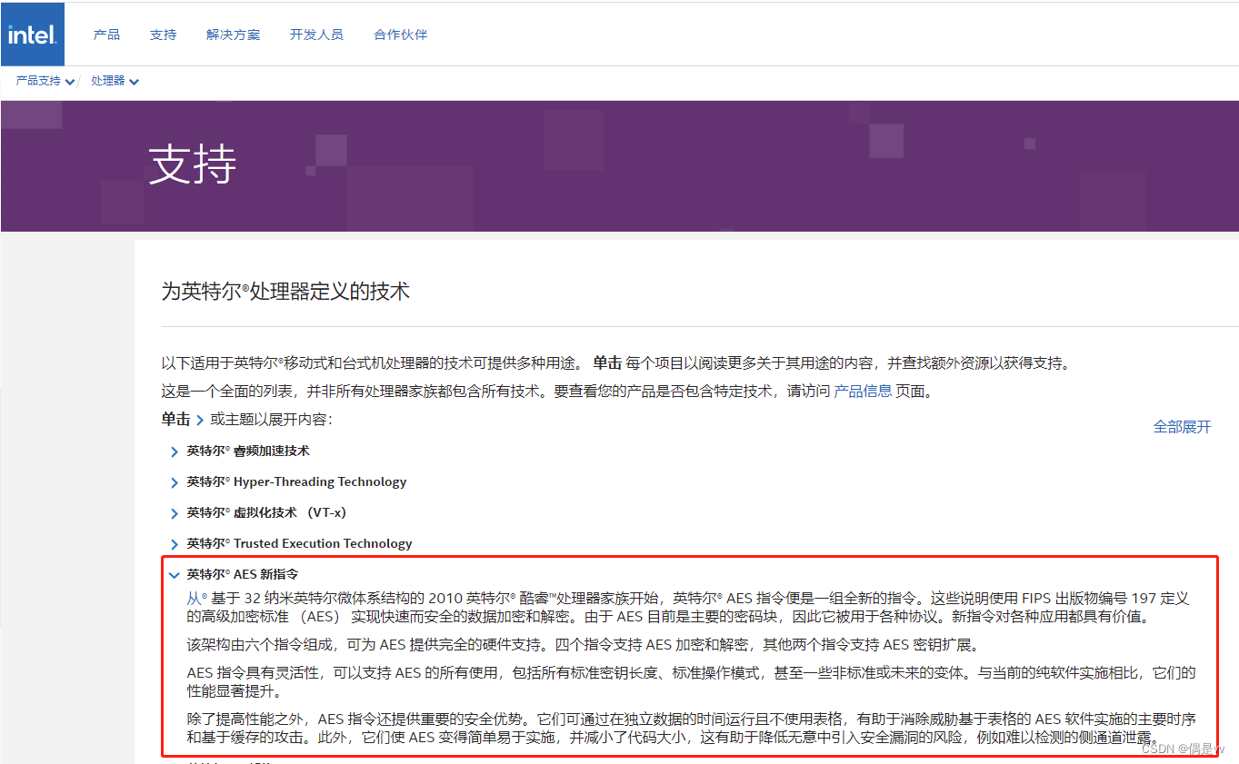Expand the 虚拟化技术 (VT-x) section chevron
The width and height of the screenshot is (1239, 764).
click(175, 513)
